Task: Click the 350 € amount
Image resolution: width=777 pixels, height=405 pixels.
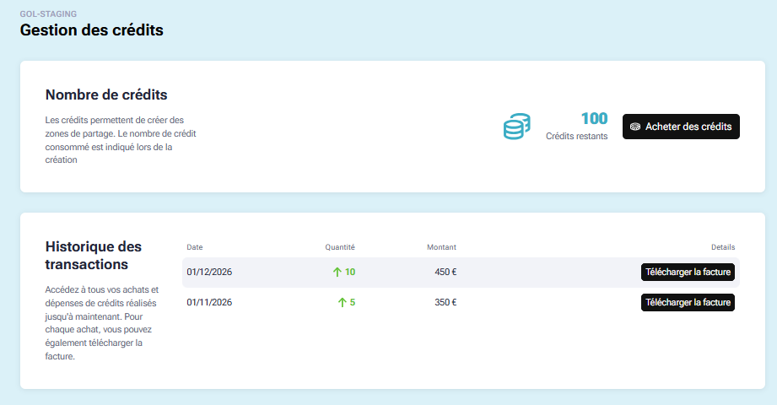Action: tap(445, 303)
